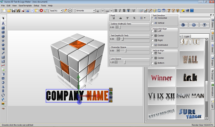Set horizontal alignment to Right
This screenshot has height=127, width=215.
157,40
